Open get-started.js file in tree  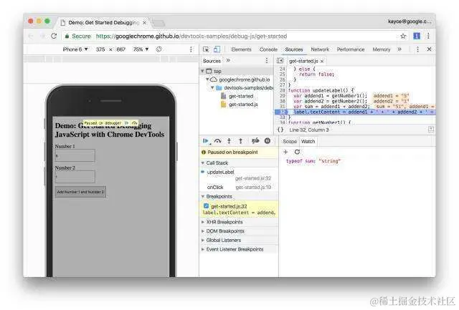click(x=243, y=105)
